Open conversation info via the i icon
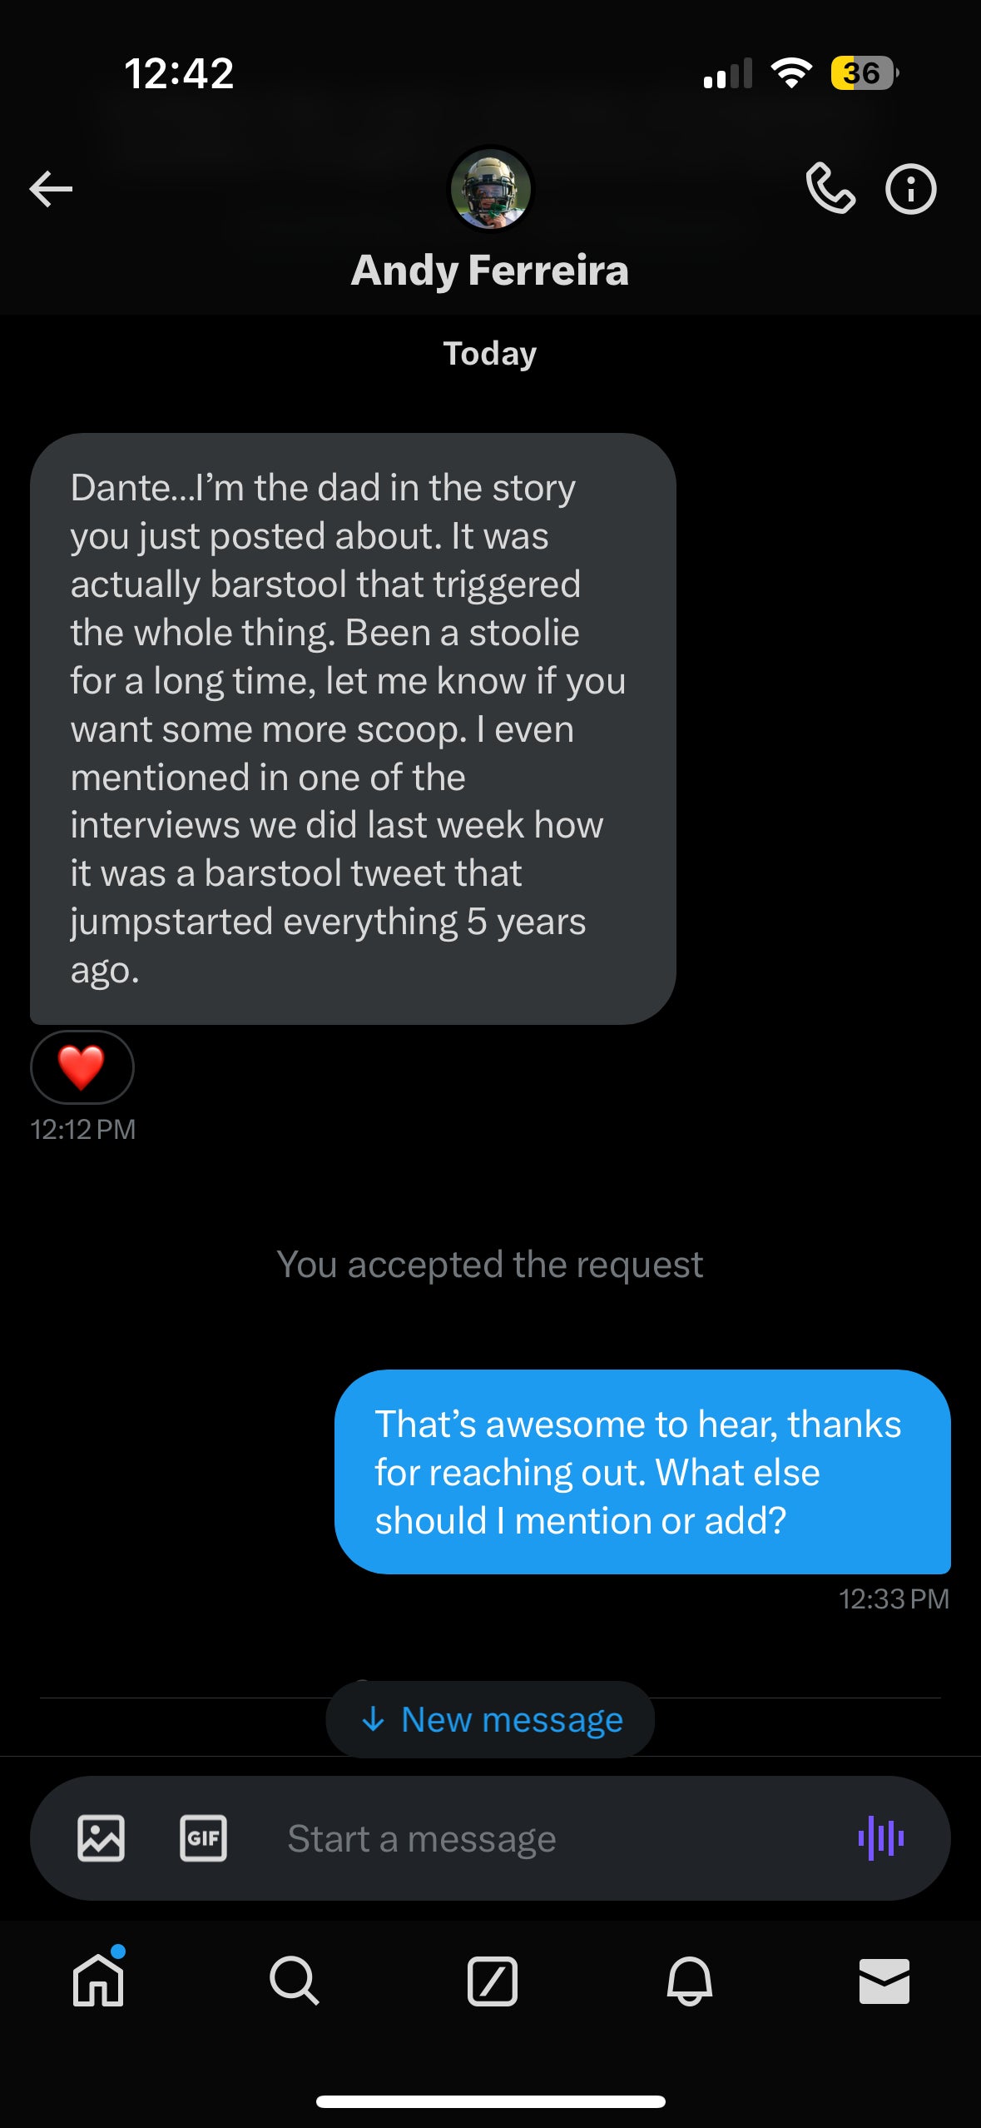 coord(910,190)
